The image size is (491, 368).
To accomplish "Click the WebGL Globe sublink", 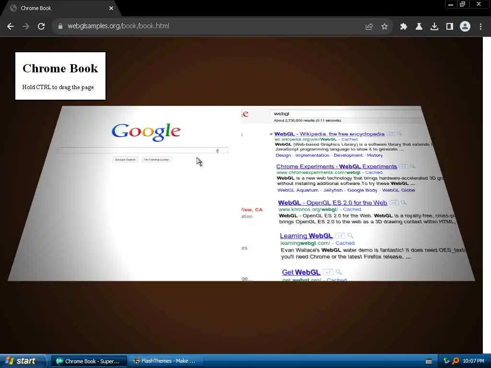I will coord(398,190).
